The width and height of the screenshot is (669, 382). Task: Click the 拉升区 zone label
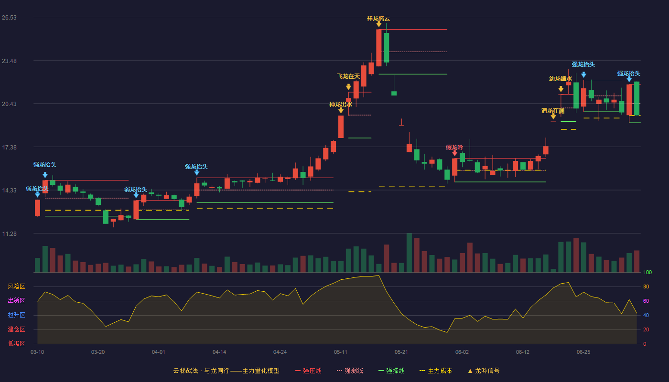16,315
